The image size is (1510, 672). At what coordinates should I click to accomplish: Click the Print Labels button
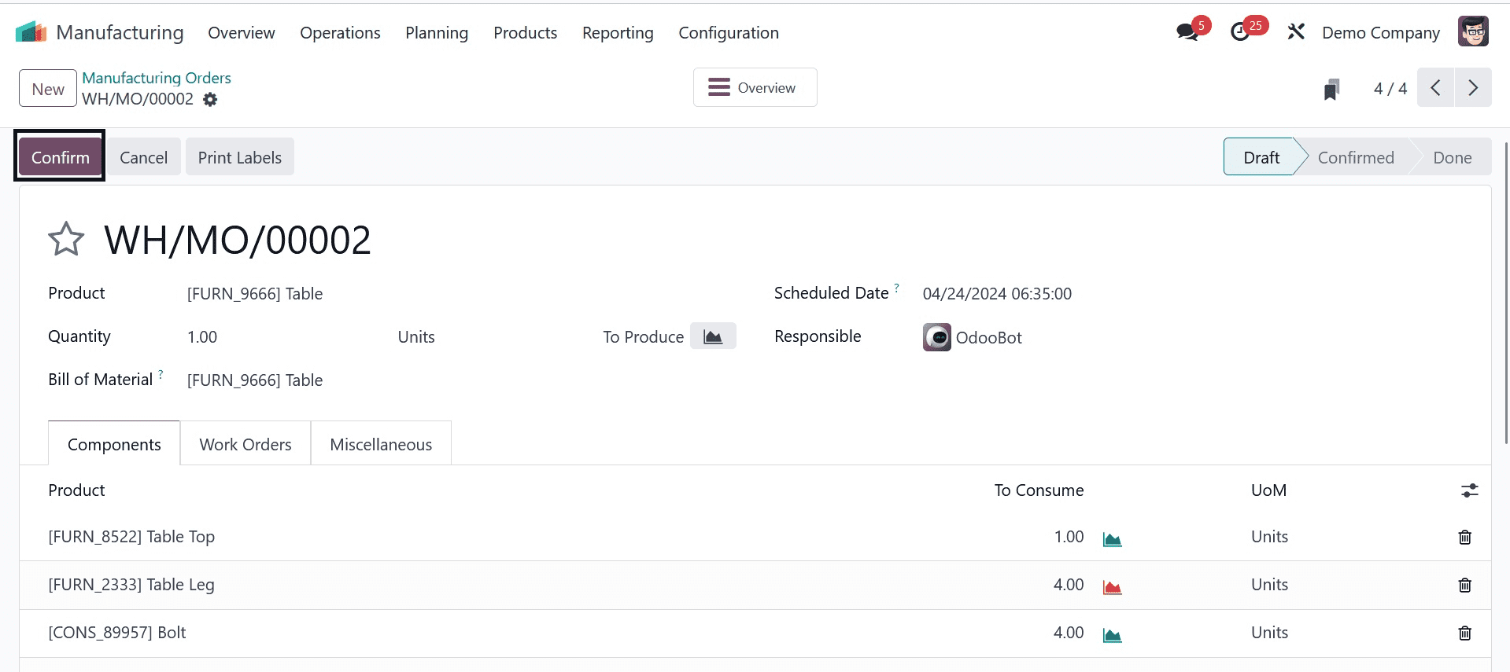(x=239, y=157)
